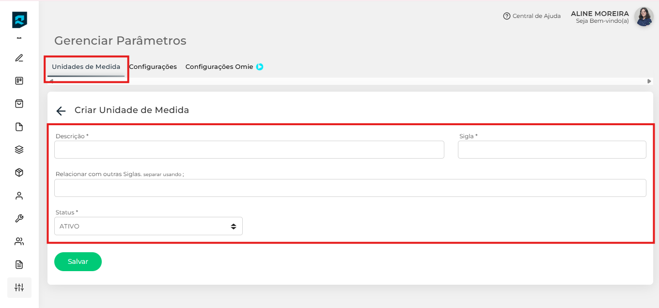Go back using the left arrow

tap(61, 111)
